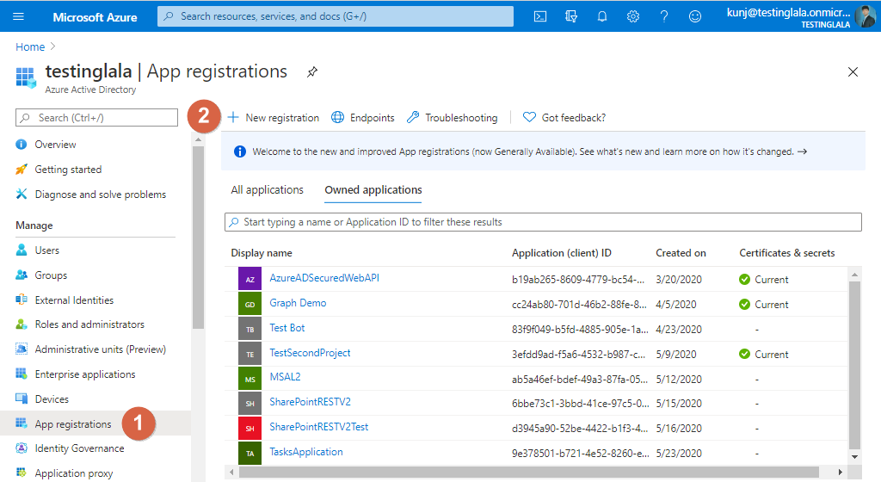Image resolution: width=881 pixels, height=482 pixels.
Task: Click the arrow at end of welcome banner
Action: pyautogui.click(x=803, y=151)
